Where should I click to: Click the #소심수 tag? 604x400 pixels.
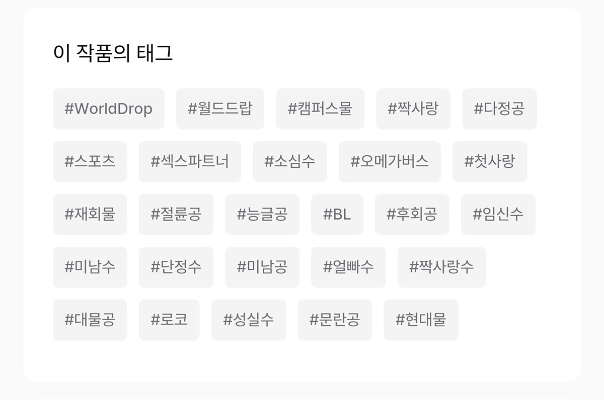[x=290, y=161]
